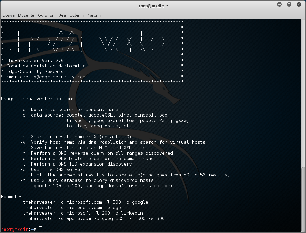The width and height of the screenshot is (306, 233).
Task: Close the root@mkdir terminal window
Action: [x=299, y=5]
